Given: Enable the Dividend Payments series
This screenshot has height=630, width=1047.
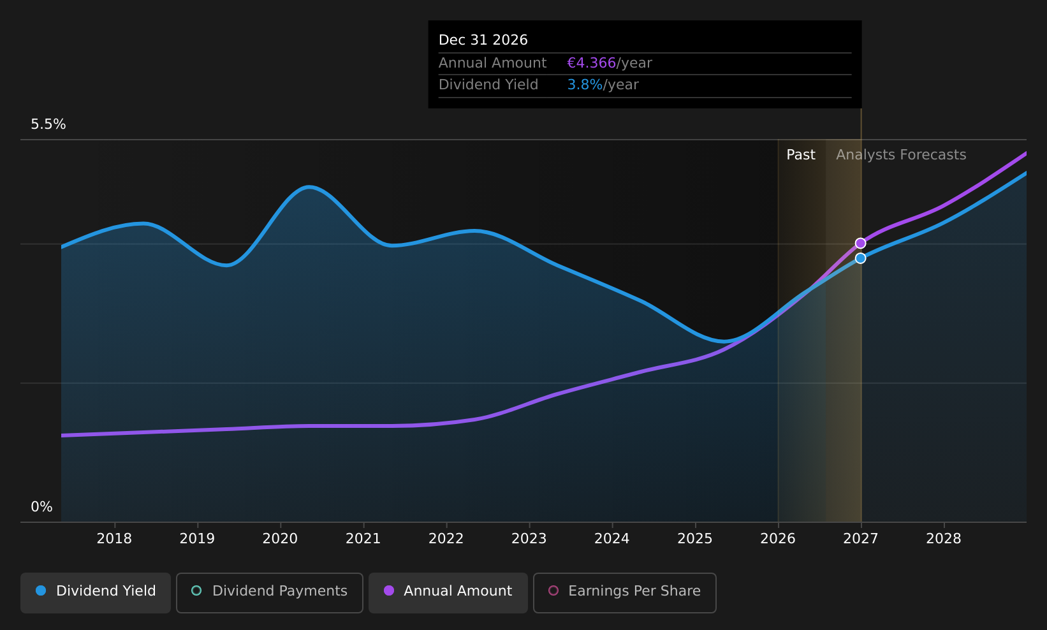Looking at the screenshot, I should pyautogui.click(x=270, y=593).
